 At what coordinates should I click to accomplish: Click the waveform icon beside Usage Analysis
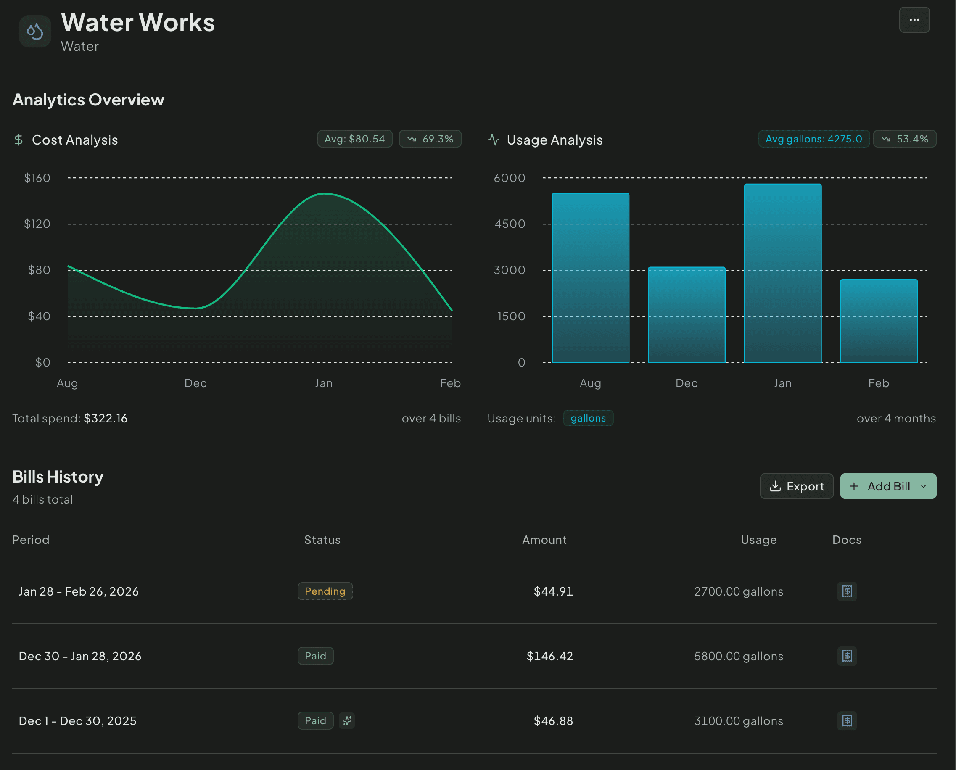493,139
